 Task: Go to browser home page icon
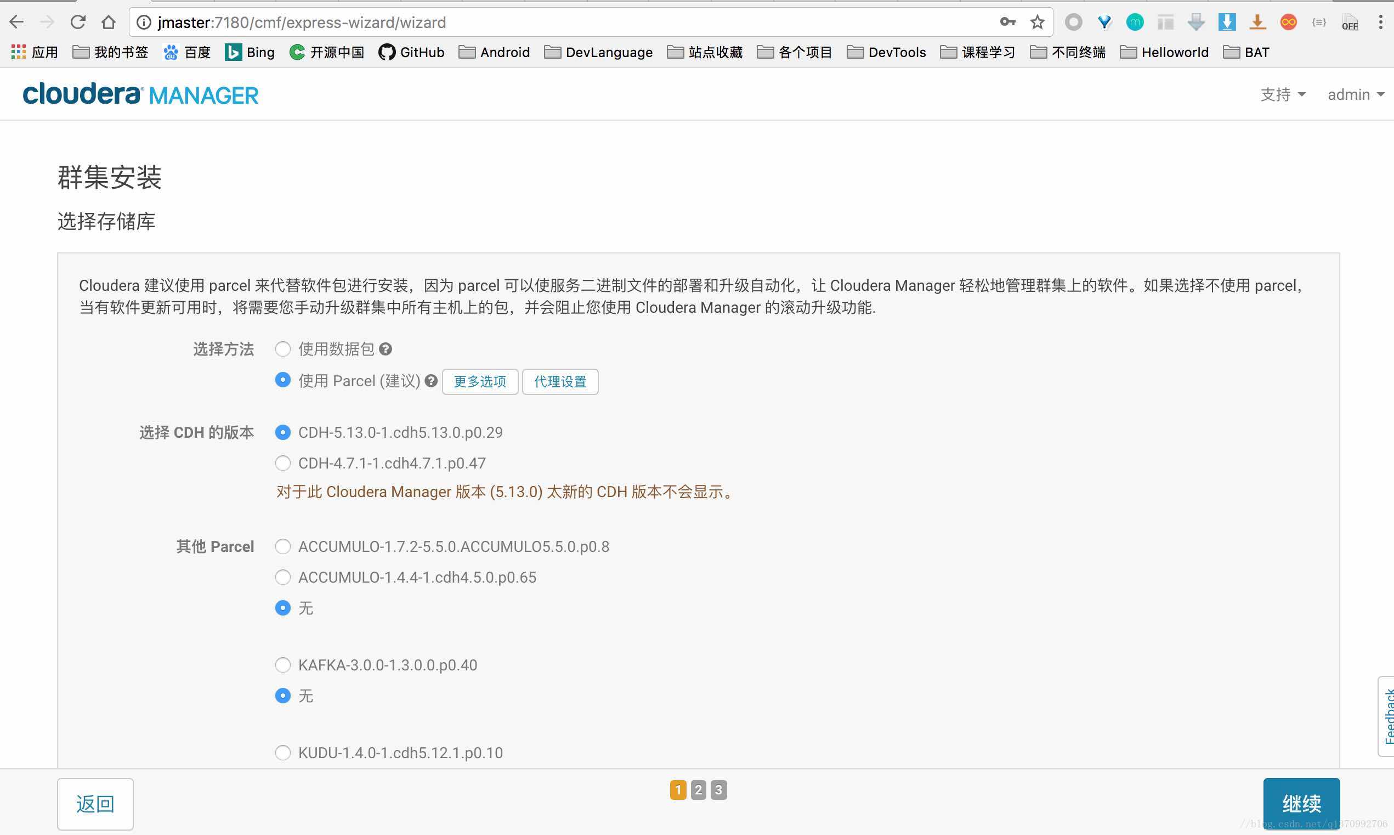tap(109, 22)
